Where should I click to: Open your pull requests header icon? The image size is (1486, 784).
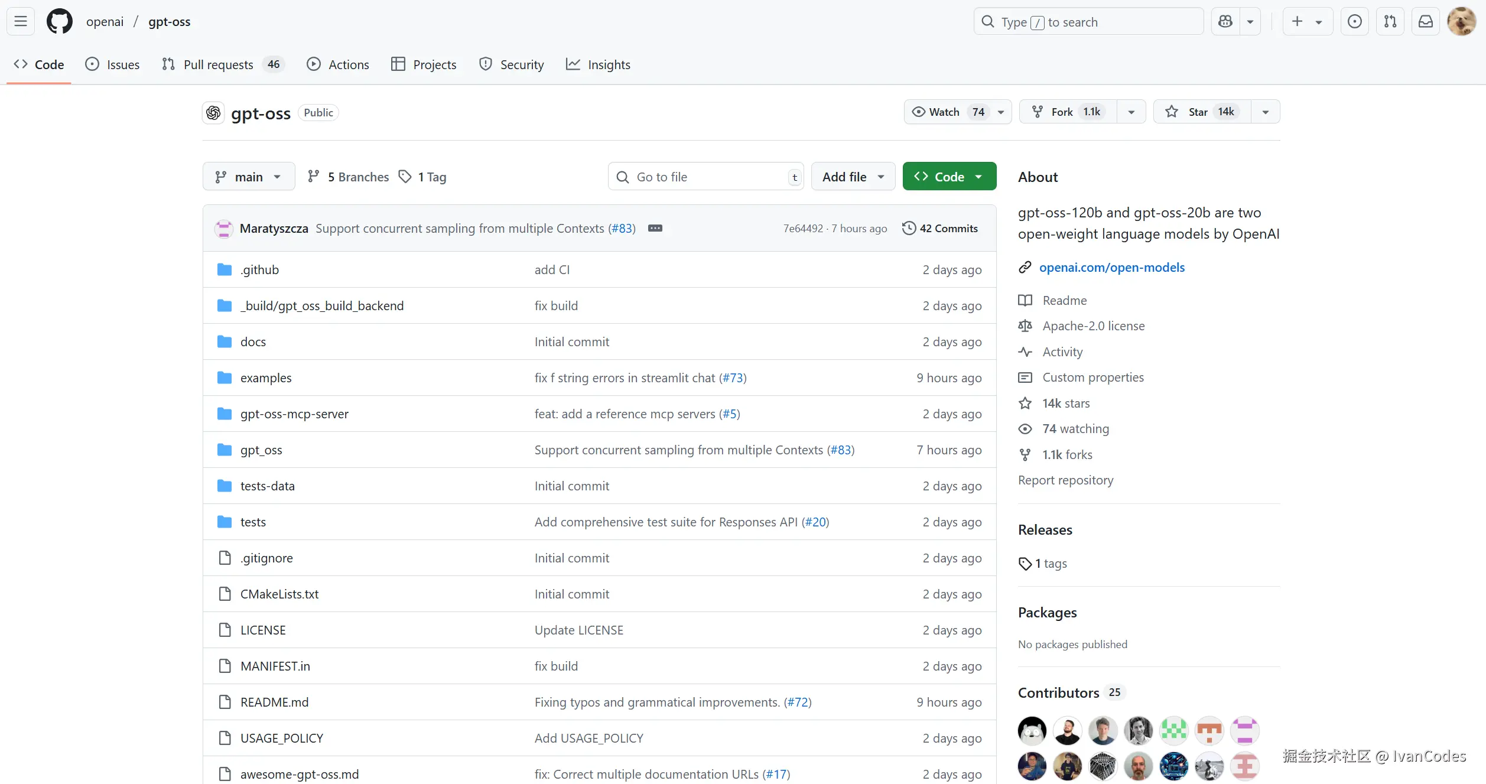point(1390,22)
